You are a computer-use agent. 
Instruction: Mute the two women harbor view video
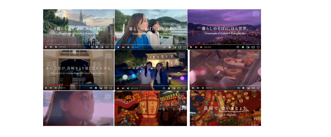tap(128, 47)
